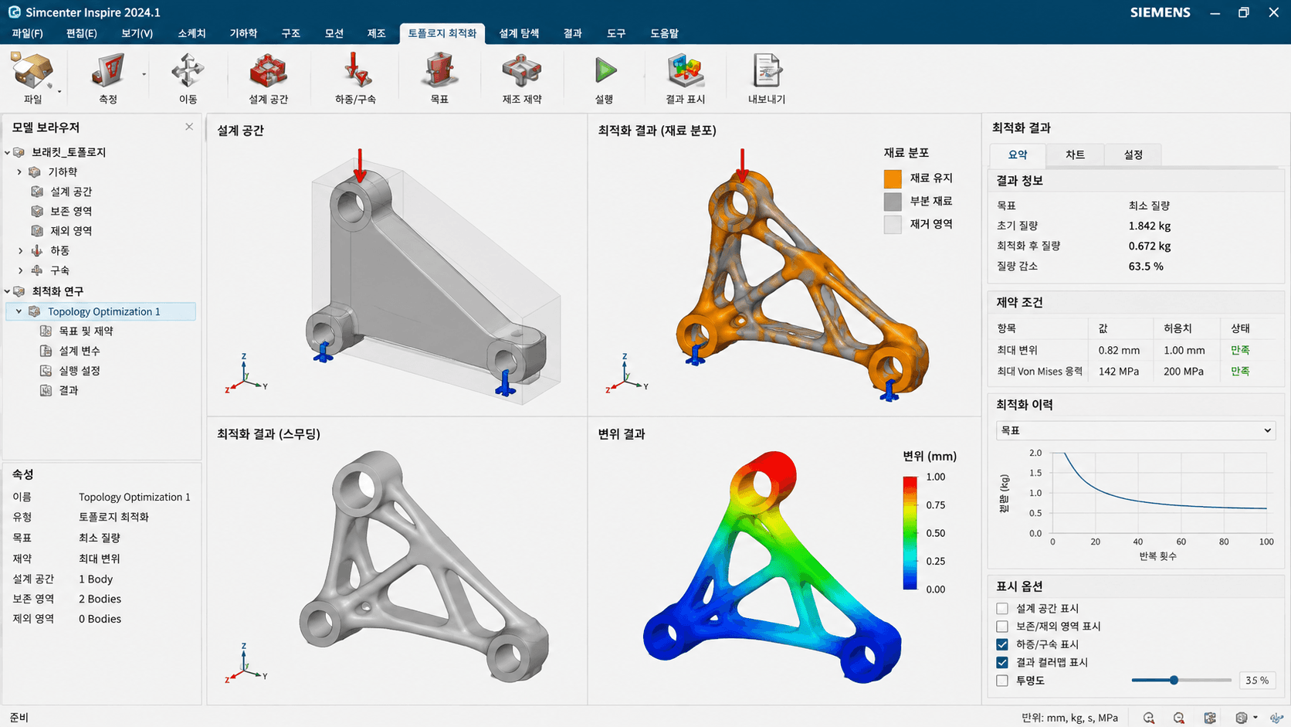Enable the 보존/제외 영역 표시 checkbox

tap(1002, 627)
